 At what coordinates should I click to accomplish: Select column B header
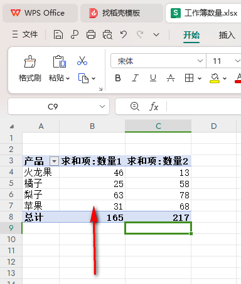92,126
